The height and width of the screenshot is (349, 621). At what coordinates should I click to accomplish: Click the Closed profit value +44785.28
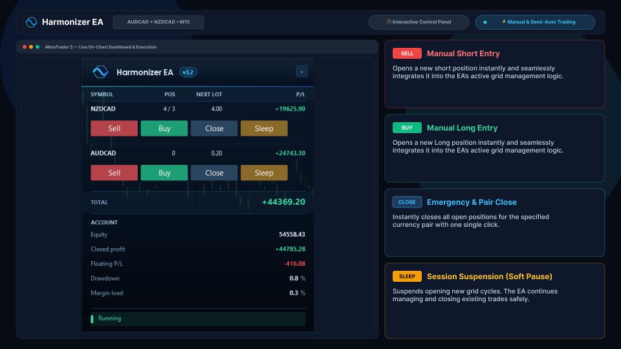click(290, 249)
